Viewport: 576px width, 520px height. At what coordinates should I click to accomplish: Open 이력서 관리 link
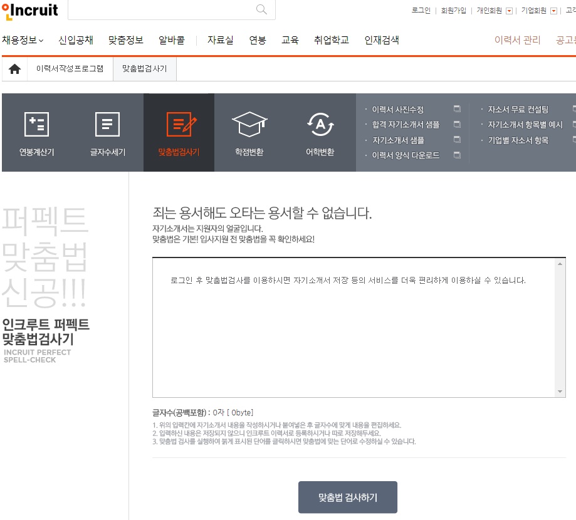[517, 40]
